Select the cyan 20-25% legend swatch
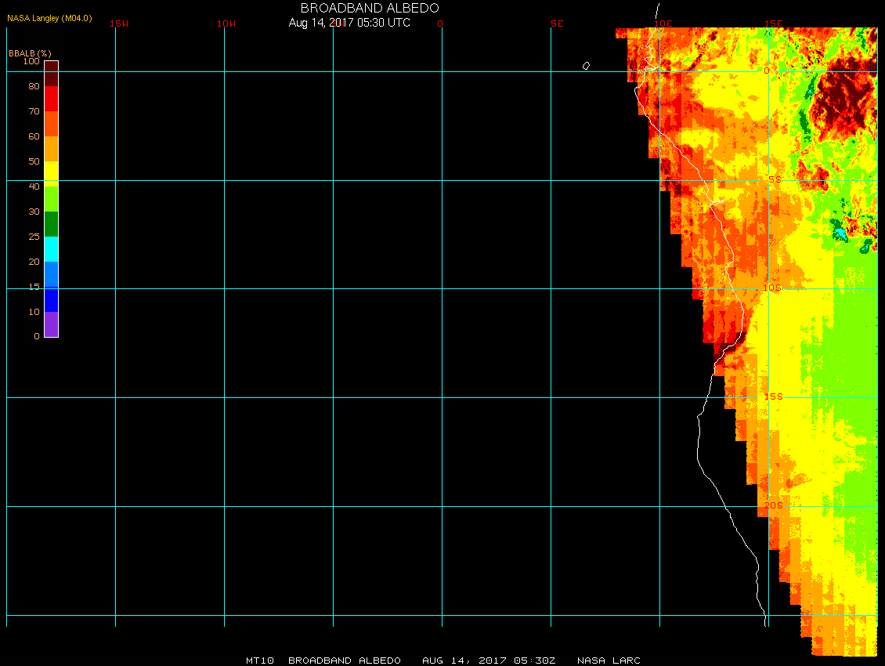Viewport: 885px width, 666px height. [51, 248]
